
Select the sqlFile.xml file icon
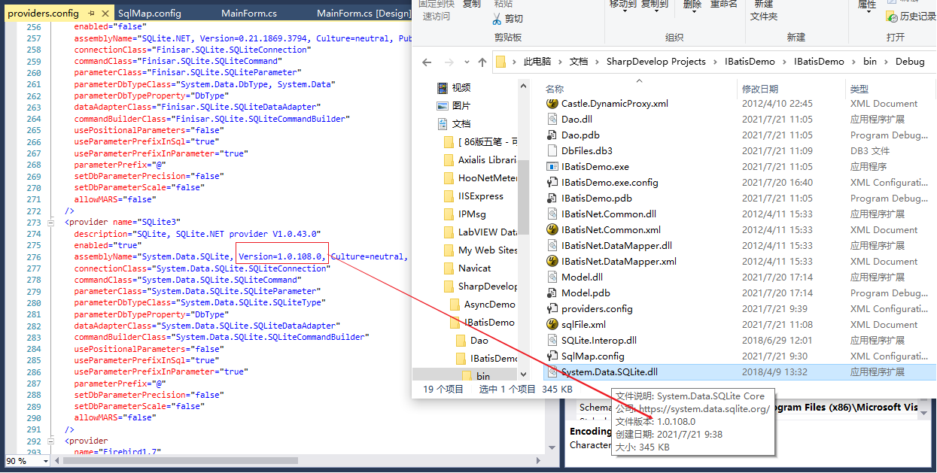[x=552, y=325]
